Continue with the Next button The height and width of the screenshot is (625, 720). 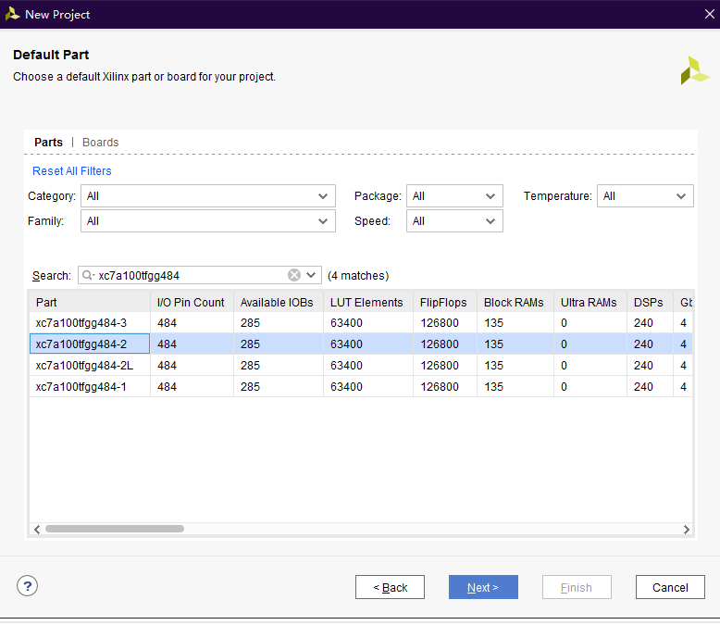click(x=483, y=587)
